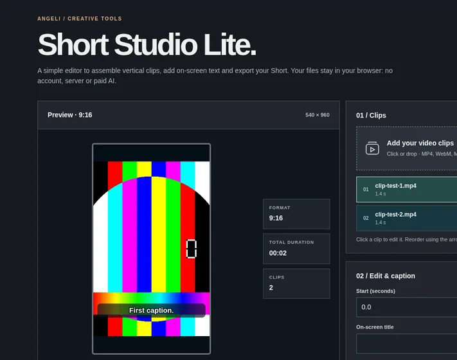This screenshot has height=360, width=457.
Task: Click the 02 index of the second clip
Action: pos(366,218)
